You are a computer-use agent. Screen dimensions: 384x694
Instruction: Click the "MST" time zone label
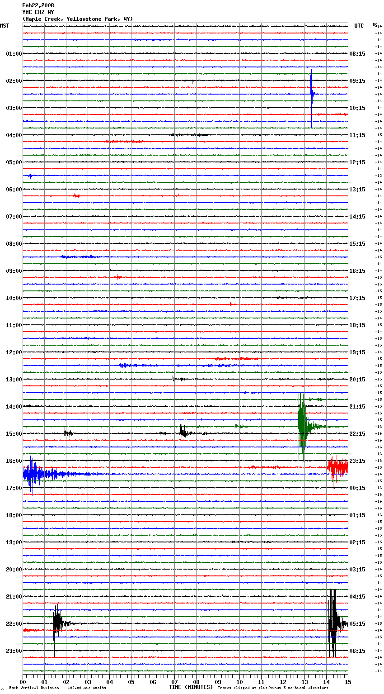(x=5, y=26)
